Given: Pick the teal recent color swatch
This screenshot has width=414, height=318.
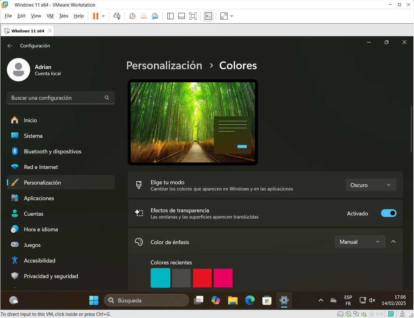Looking at the screenshot, I should [160, 278].
